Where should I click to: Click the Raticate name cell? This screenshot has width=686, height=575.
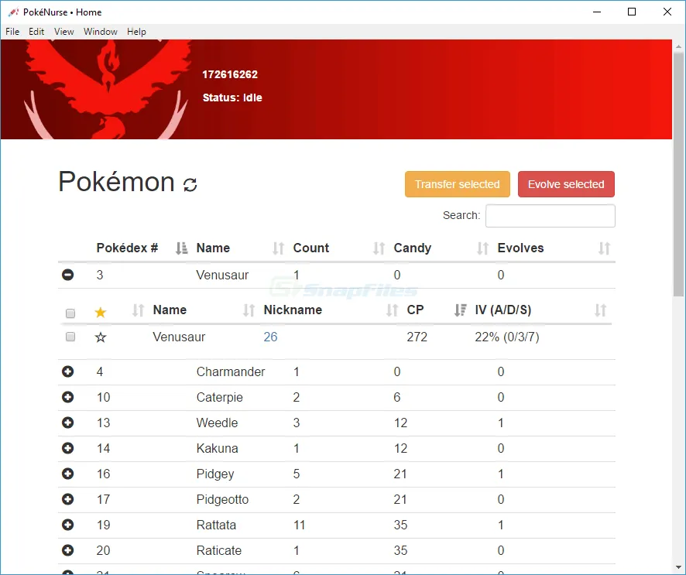pyautogui.click(x=219, y=550)
